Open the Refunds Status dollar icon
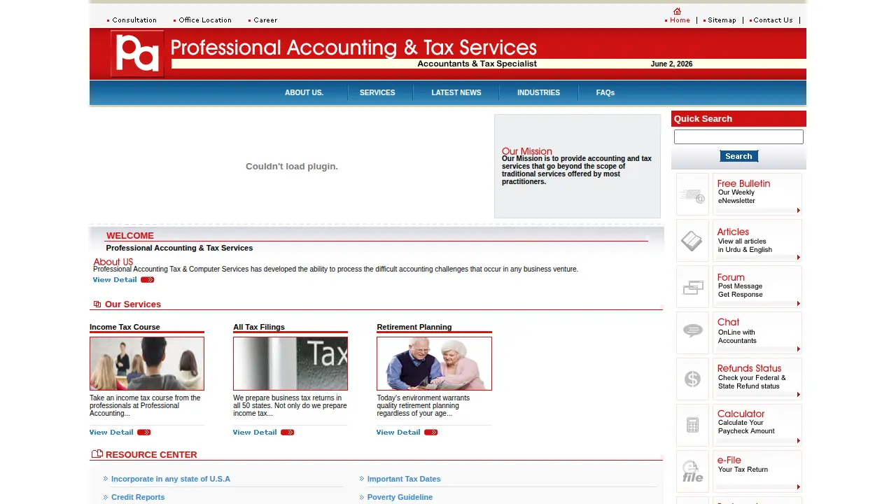The image size is (896, 504). (693, 379)
